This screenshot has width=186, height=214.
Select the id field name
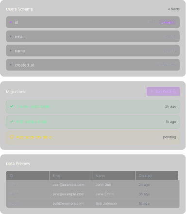point(17,22)
